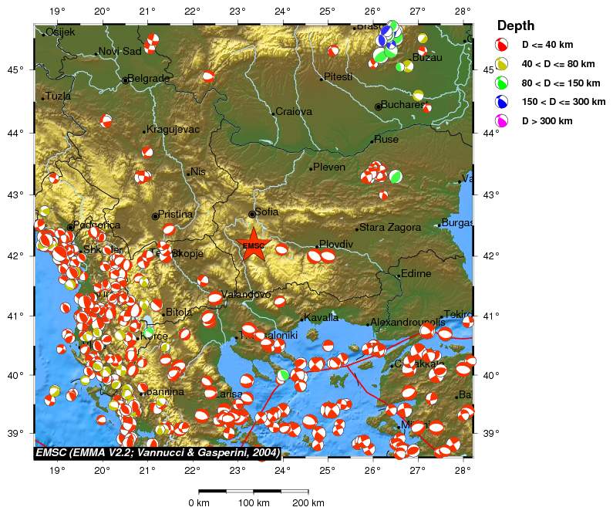Image resolution: width=613 pixels, height=514 pixels.
Task: Click the Novi Sad city label
Action: tap(120, 51)
